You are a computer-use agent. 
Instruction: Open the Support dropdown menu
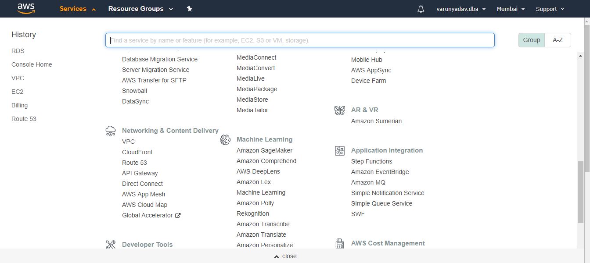point(550,9)
